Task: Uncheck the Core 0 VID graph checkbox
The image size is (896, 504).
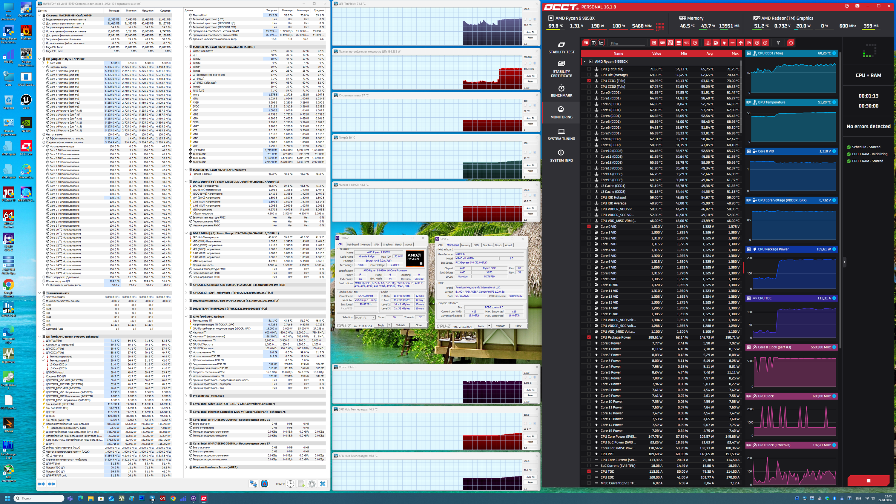Action: (589, 226)
